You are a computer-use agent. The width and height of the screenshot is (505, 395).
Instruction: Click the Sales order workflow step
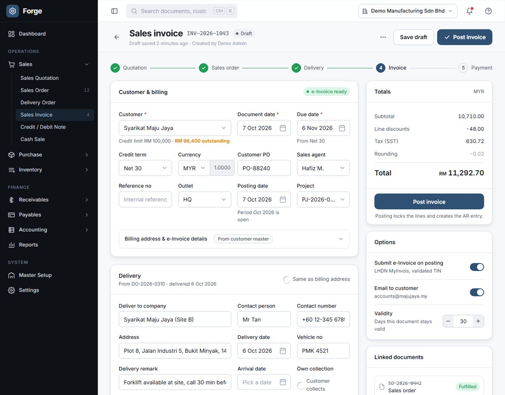point(219,68)
